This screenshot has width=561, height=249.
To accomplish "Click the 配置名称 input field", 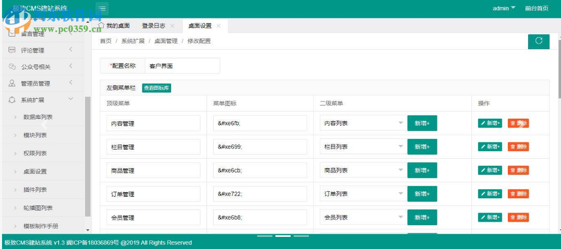I will (x=182, y=66).
